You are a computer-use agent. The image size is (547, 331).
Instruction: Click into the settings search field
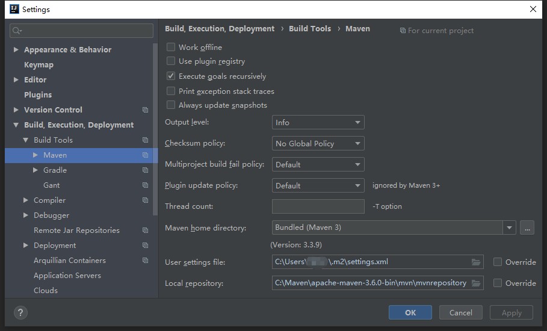point(81,31)
